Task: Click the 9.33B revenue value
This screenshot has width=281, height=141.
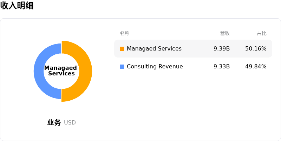Action: pos(222,67)
